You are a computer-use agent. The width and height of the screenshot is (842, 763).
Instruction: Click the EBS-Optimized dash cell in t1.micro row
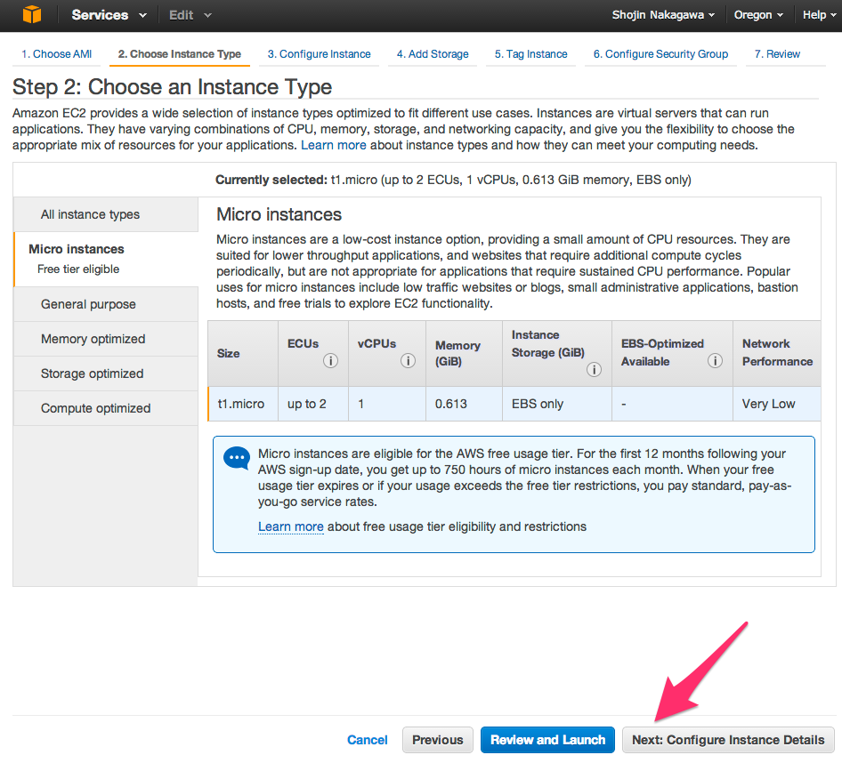(672, 404)
